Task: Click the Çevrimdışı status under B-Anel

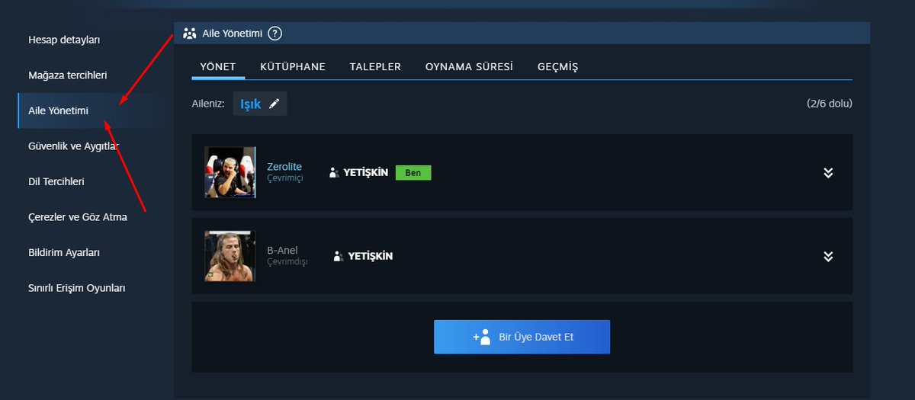Action: (x=287, y=262)
